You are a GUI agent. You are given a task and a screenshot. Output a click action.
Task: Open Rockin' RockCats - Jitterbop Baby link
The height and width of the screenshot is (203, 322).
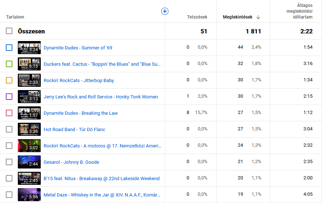79,80
